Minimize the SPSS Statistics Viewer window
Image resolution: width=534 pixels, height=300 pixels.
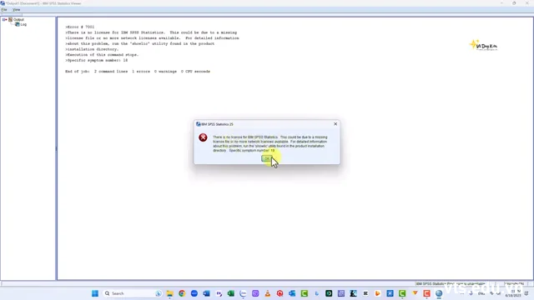tap(501, 3)
